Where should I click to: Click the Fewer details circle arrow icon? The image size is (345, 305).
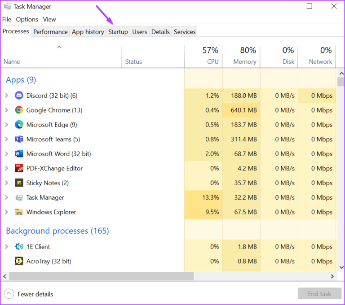click(x=9, y=294)
